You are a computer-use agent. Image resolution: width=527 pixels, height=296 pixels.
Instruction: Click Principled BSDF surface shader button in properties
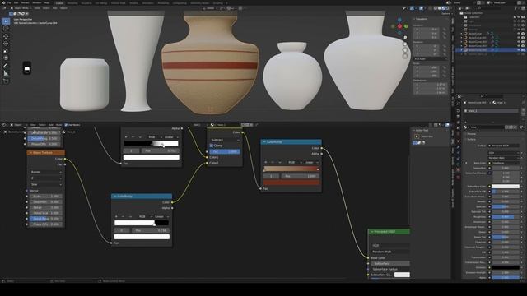(x=503, y=146)
